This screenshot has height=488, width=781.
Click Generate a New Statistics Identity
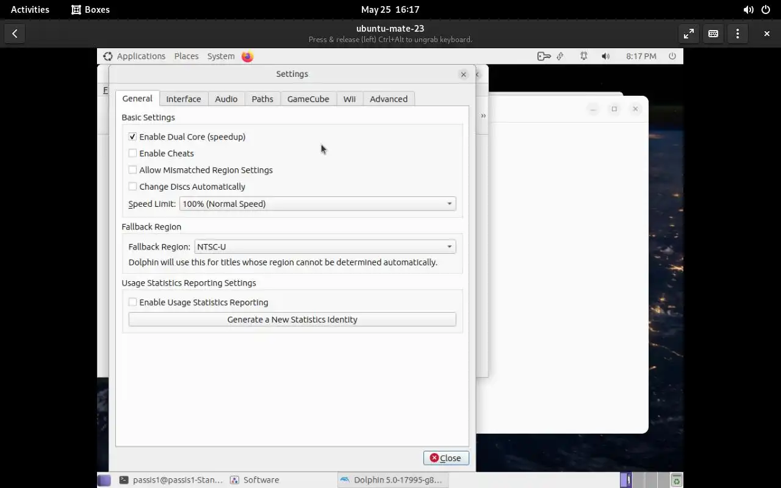point(292,320)
